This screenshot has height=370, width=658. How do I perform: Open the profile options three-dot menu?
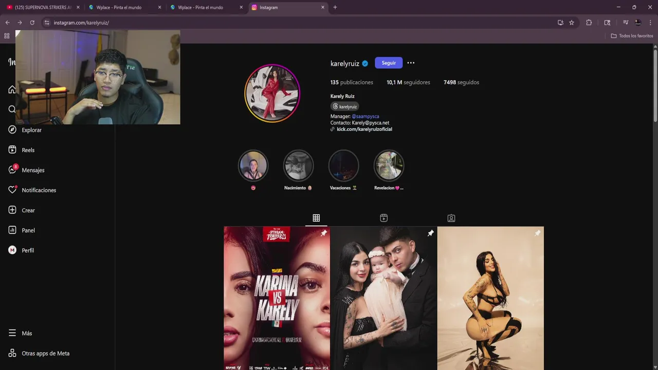411,63
